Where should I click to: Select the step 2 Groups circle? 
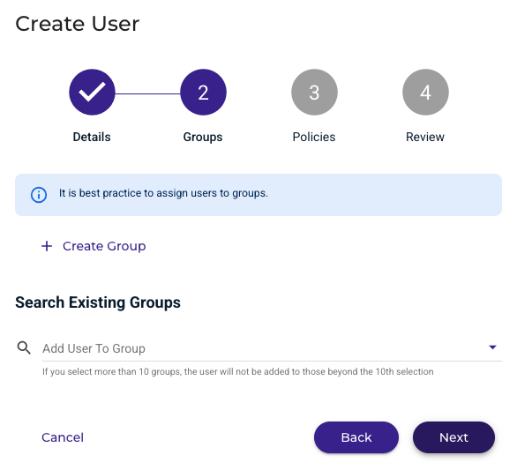tap(203, 92)
